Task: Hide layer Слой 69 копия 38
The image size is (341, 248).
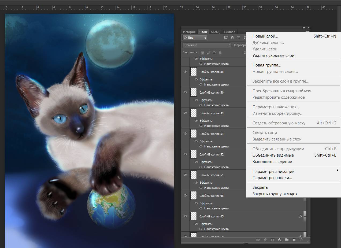Action: tap(185, 72)
